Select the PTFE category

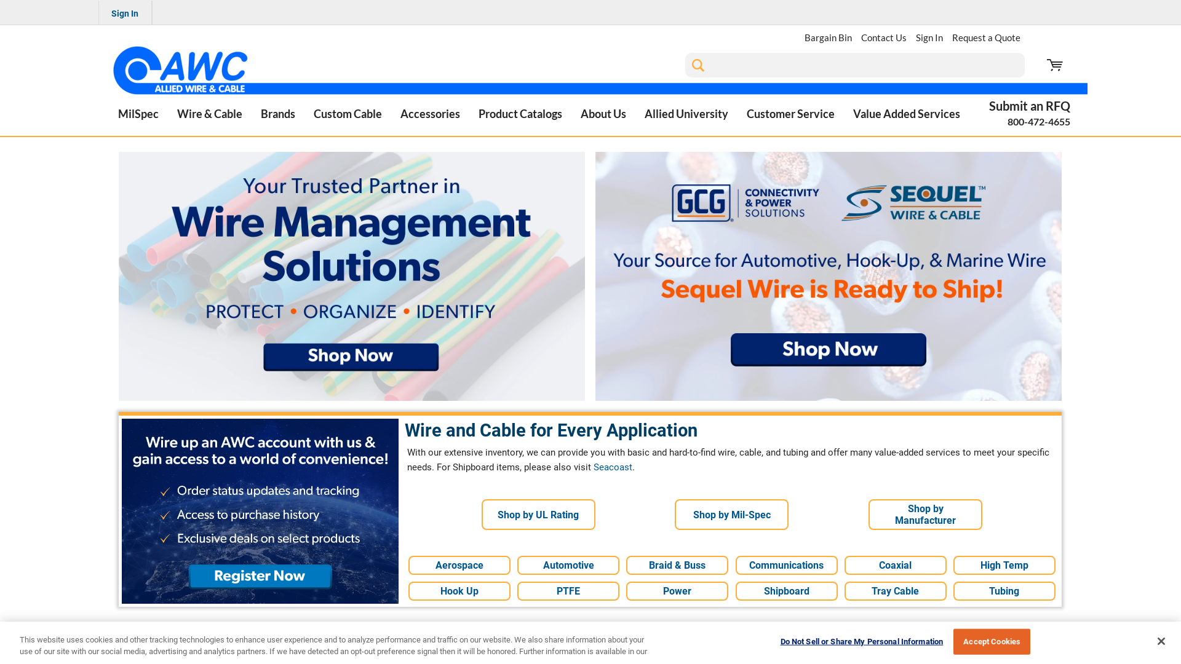pyautogui.click(x=568, y=591)
